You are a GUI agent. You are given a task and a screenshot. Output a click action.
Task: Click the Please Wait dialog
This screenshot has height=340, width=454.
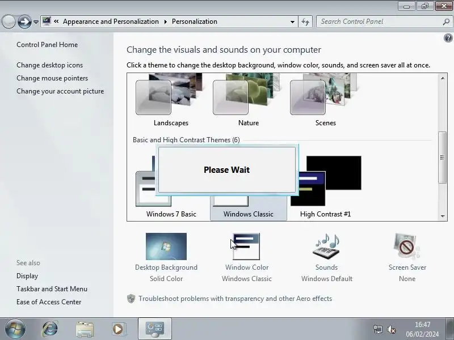(x=227, y=169)
